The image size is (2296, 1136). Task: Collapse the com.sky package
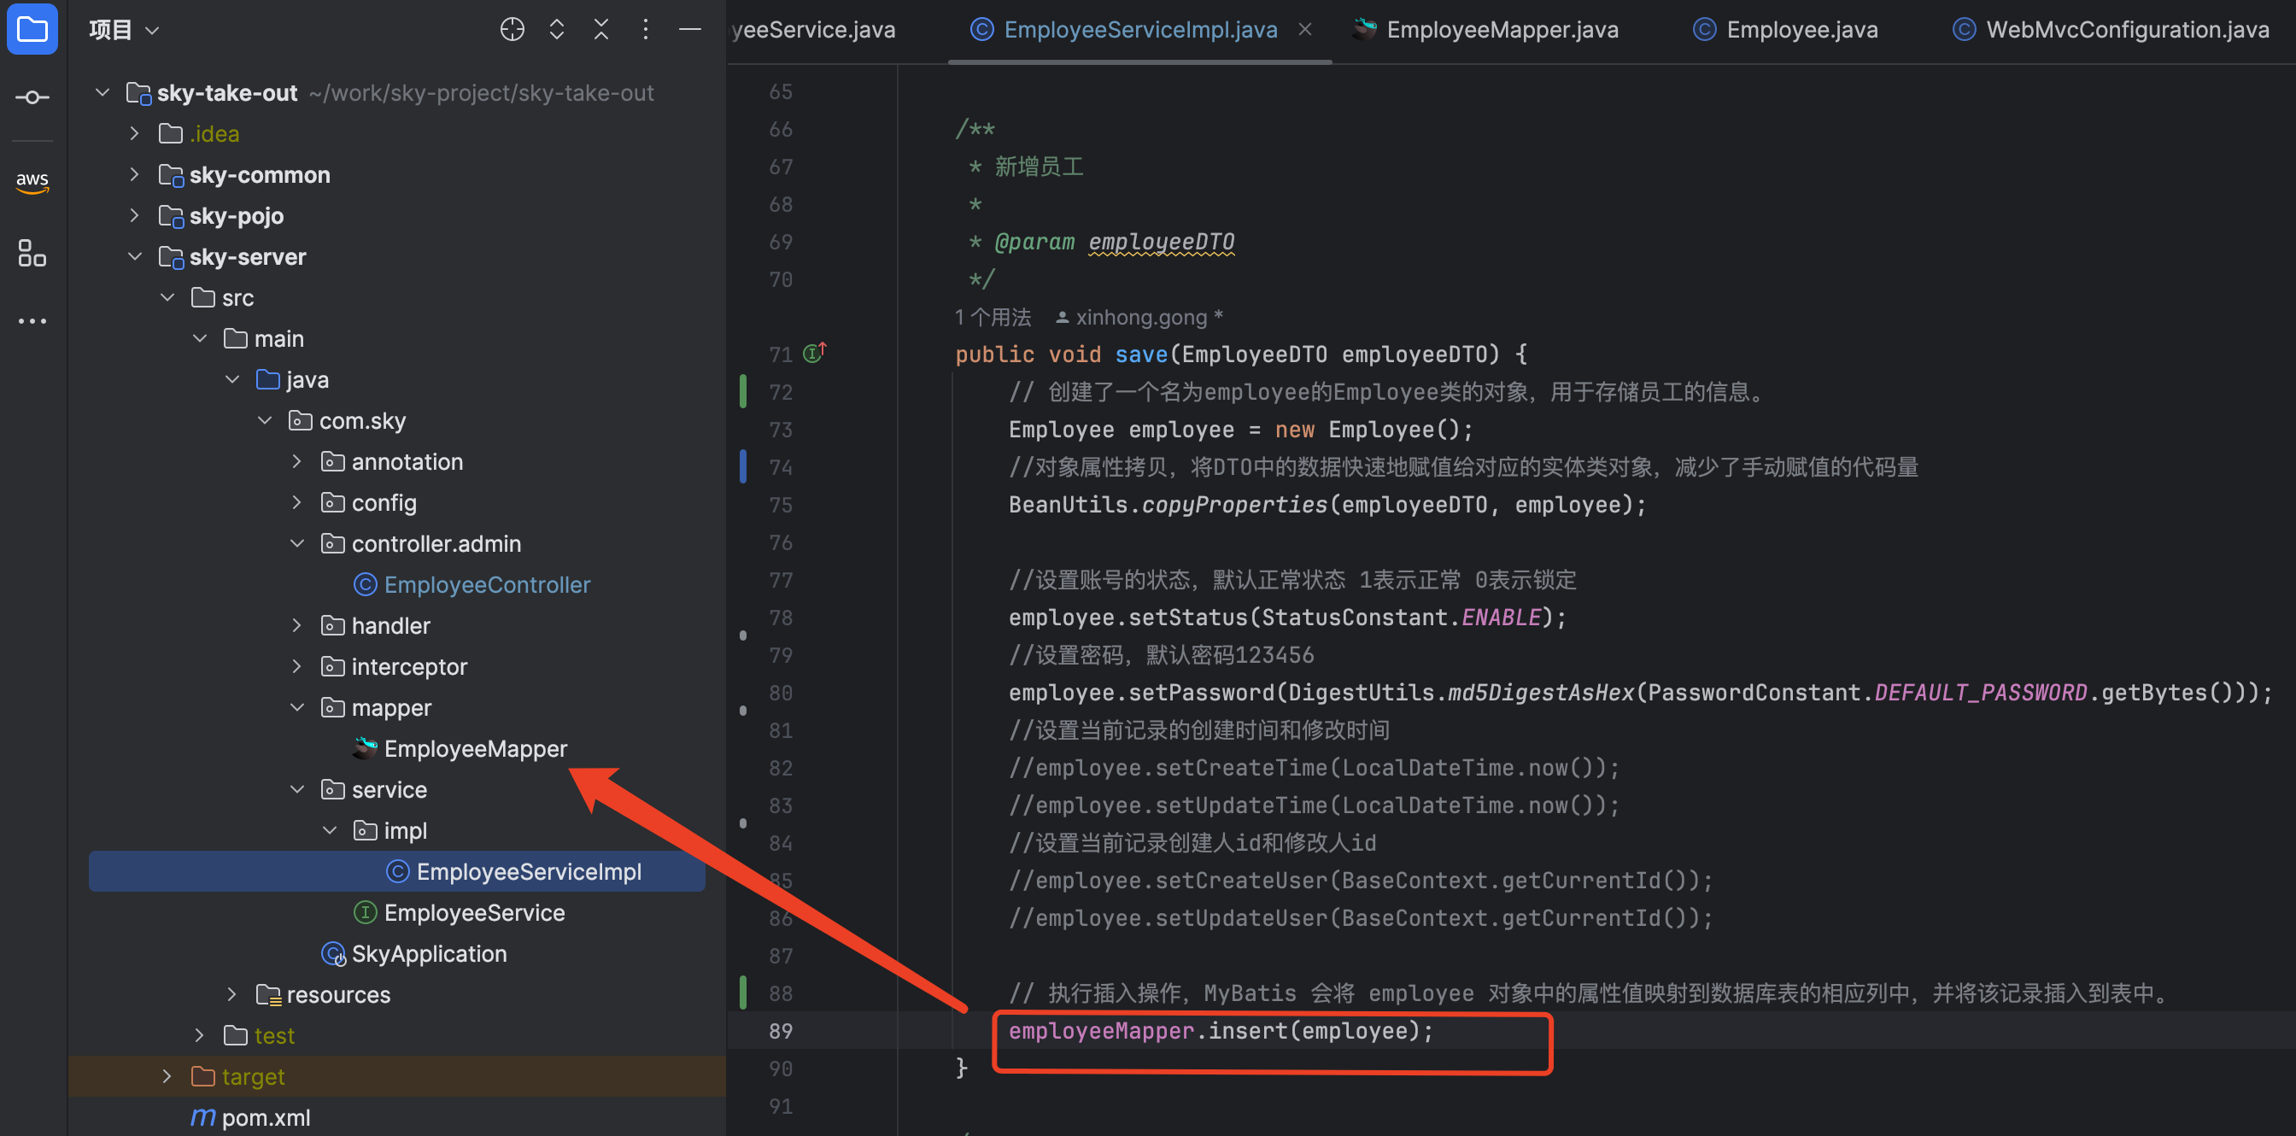(x=265, y=420)
